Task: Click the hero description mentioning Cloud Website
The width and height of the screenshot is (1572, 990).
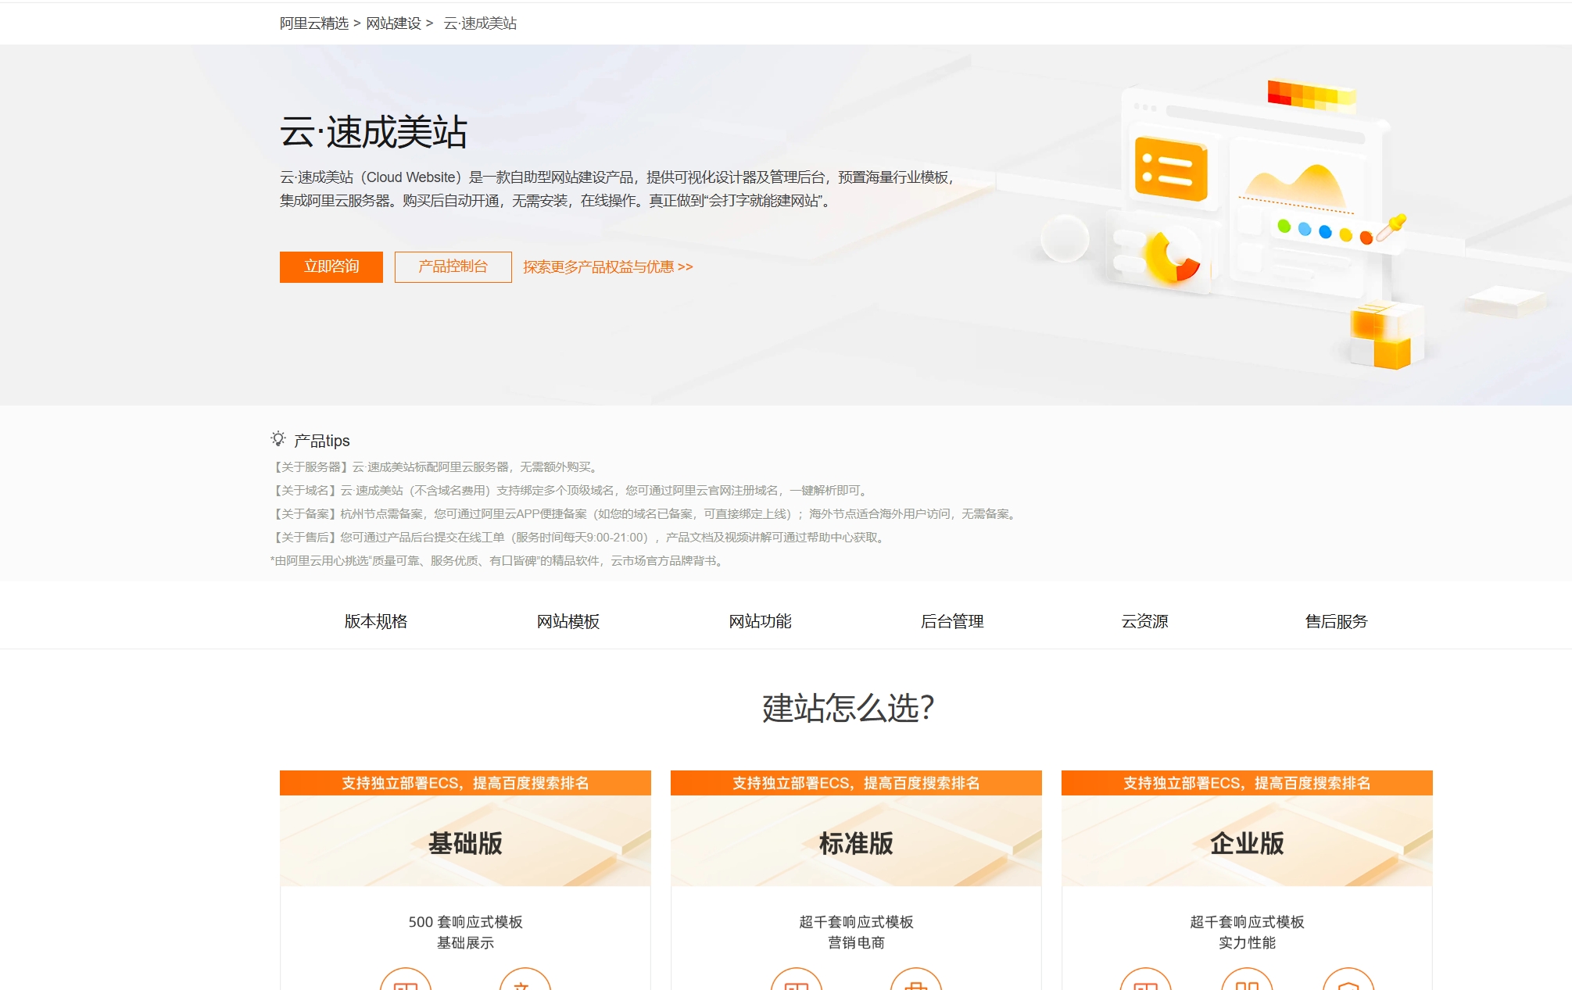Action: [x=618, y=189]
